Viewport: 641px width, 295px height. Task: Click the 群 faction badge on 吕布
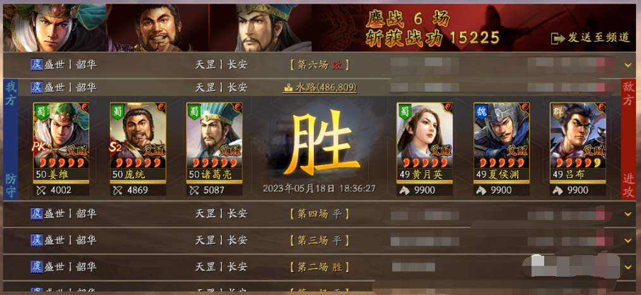coord(558,111)
